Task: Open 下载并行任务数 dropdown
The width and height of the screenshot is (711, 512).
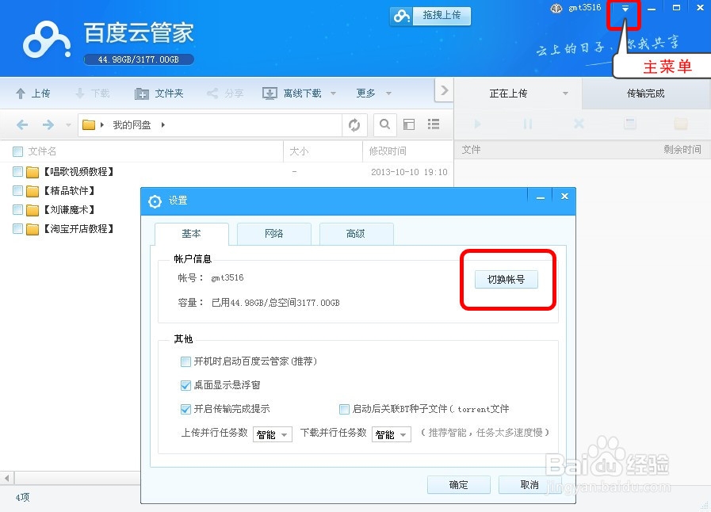Action: [392, 434]
